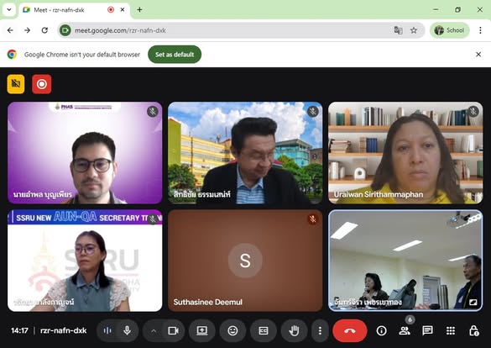Open more options three-dot menu
491x348 pixels.
pyautogui.click(x=320, y=330)
